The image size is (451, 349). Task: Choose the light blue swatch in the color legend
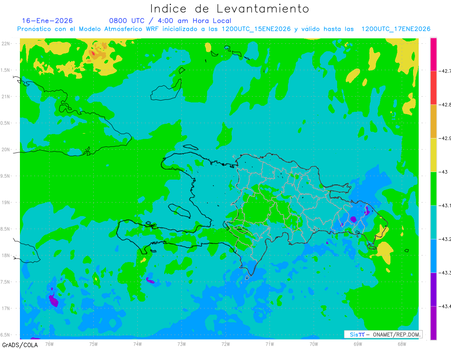click(433, 256)
